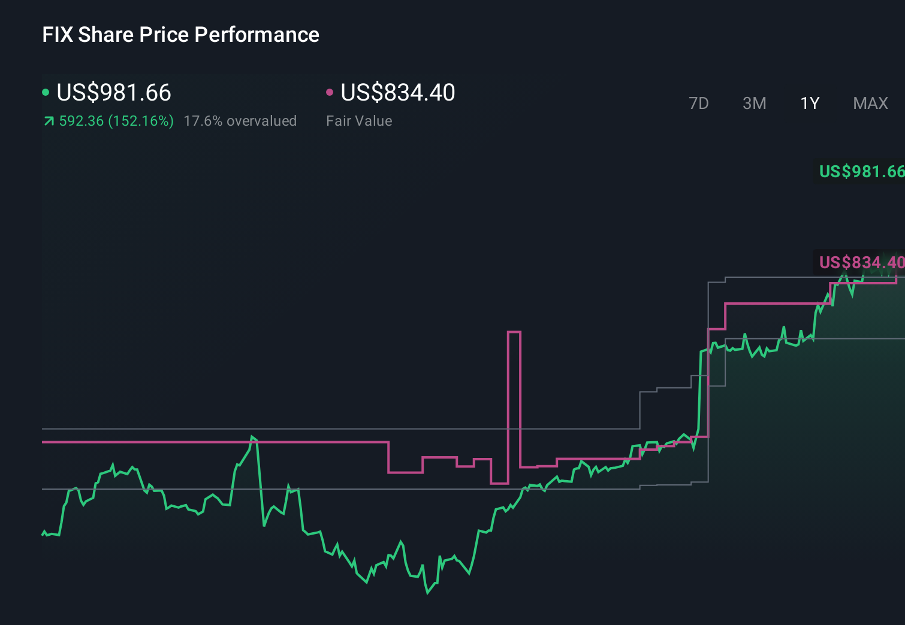Click the 592.36 (152.16%) gain figure
Viewport: 905px width, 625px height.
click(x=116, y=121)
